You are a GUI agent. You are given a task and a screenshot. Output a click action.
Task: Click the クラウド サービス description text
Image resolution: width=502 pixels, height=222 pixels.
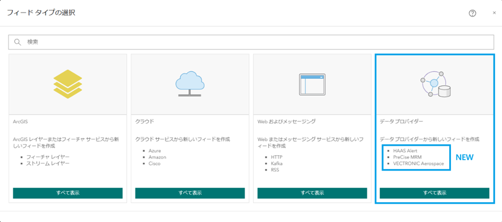182,139
